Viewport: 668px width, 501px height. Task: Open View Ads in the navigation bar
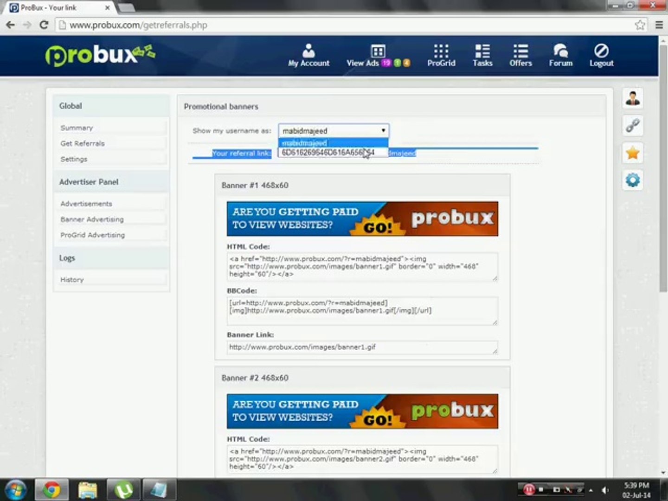point(378,56)
